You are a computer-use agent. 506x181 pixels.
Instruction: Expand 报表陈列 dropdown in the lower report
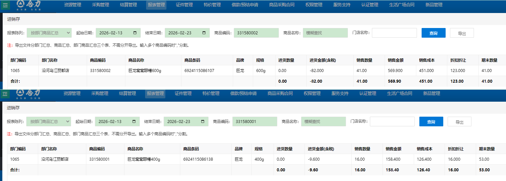click(x=49, y=122)
